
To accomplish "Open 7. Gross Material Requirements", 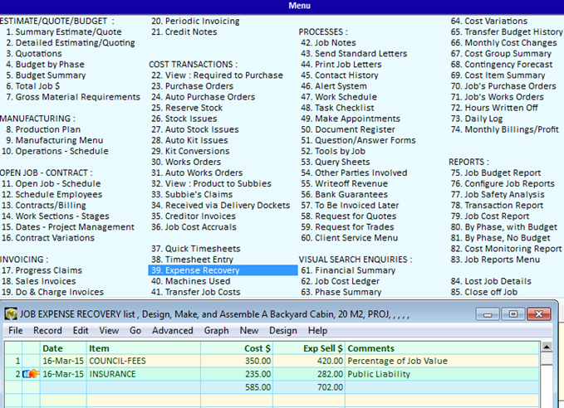I will (x=72, y=97).
